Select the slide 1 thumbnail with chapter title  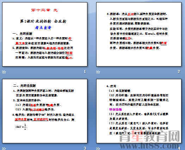pyautogui.click(x=45, y=34)
